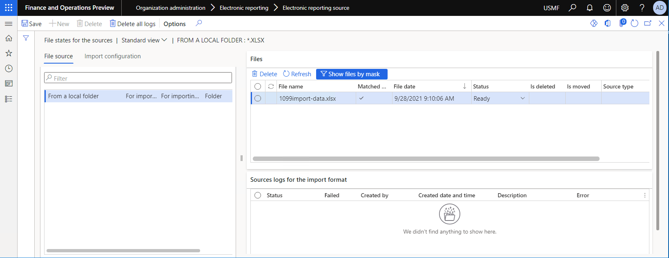Open the personalization diamond icon
The width and height of the screenshot is (669, 258).
tap(594, 23)
